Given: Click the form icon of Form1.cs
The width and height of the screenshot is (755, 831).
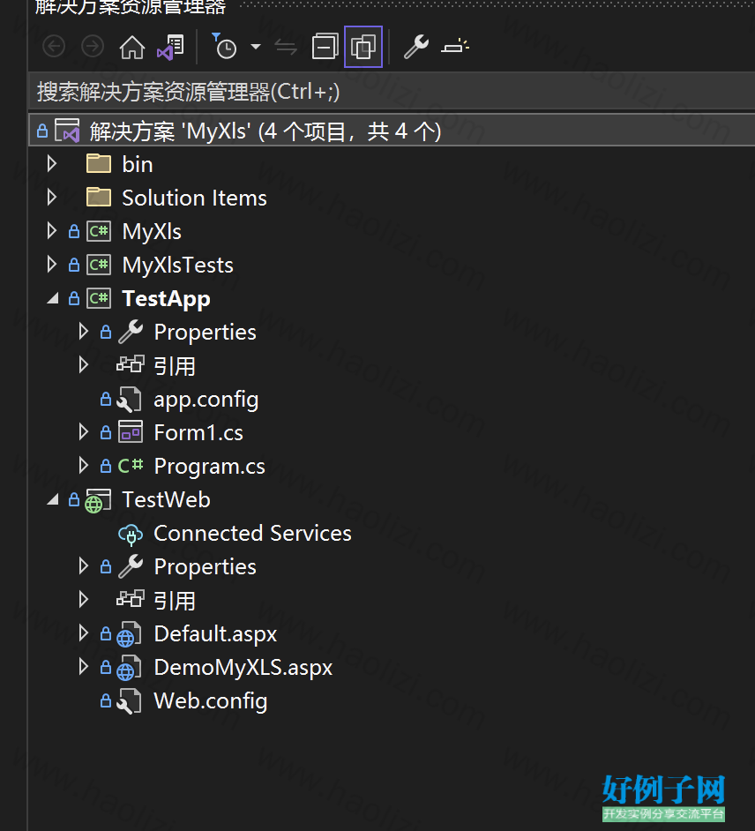Looking at the screenshot, I should point(131,432).
